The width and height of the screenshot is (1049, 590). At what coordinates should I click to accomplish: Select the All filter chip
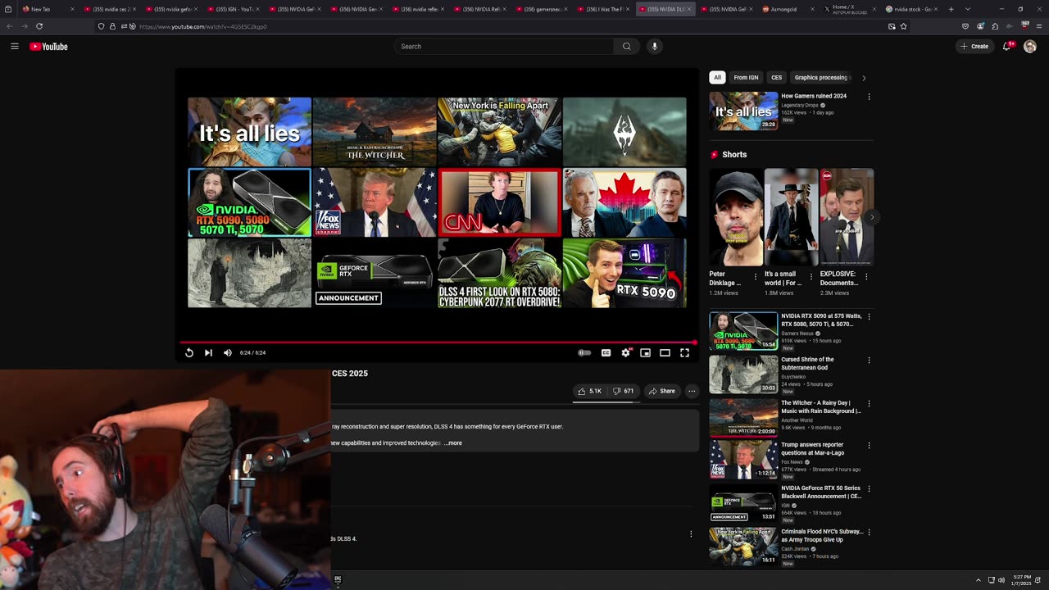tap(717, 78)
